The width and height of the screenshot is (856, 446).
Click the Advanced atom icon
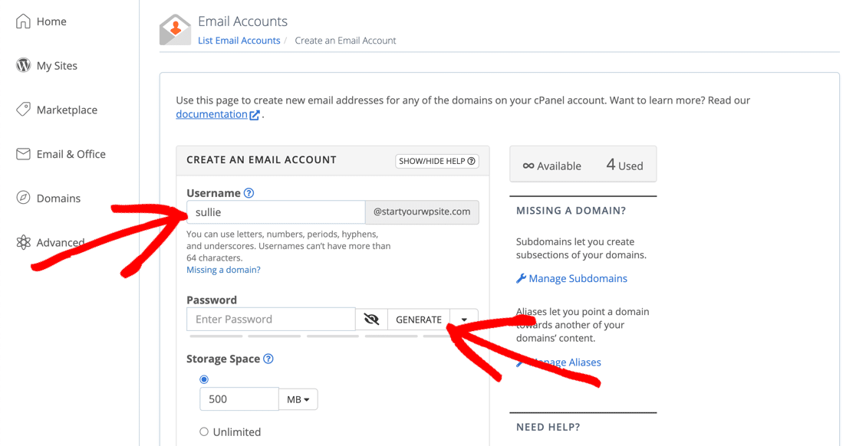(23, 242)
